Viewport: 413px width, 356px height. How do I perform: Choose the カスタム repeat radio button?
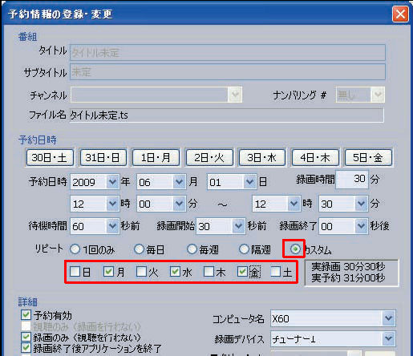click(295, 249)
